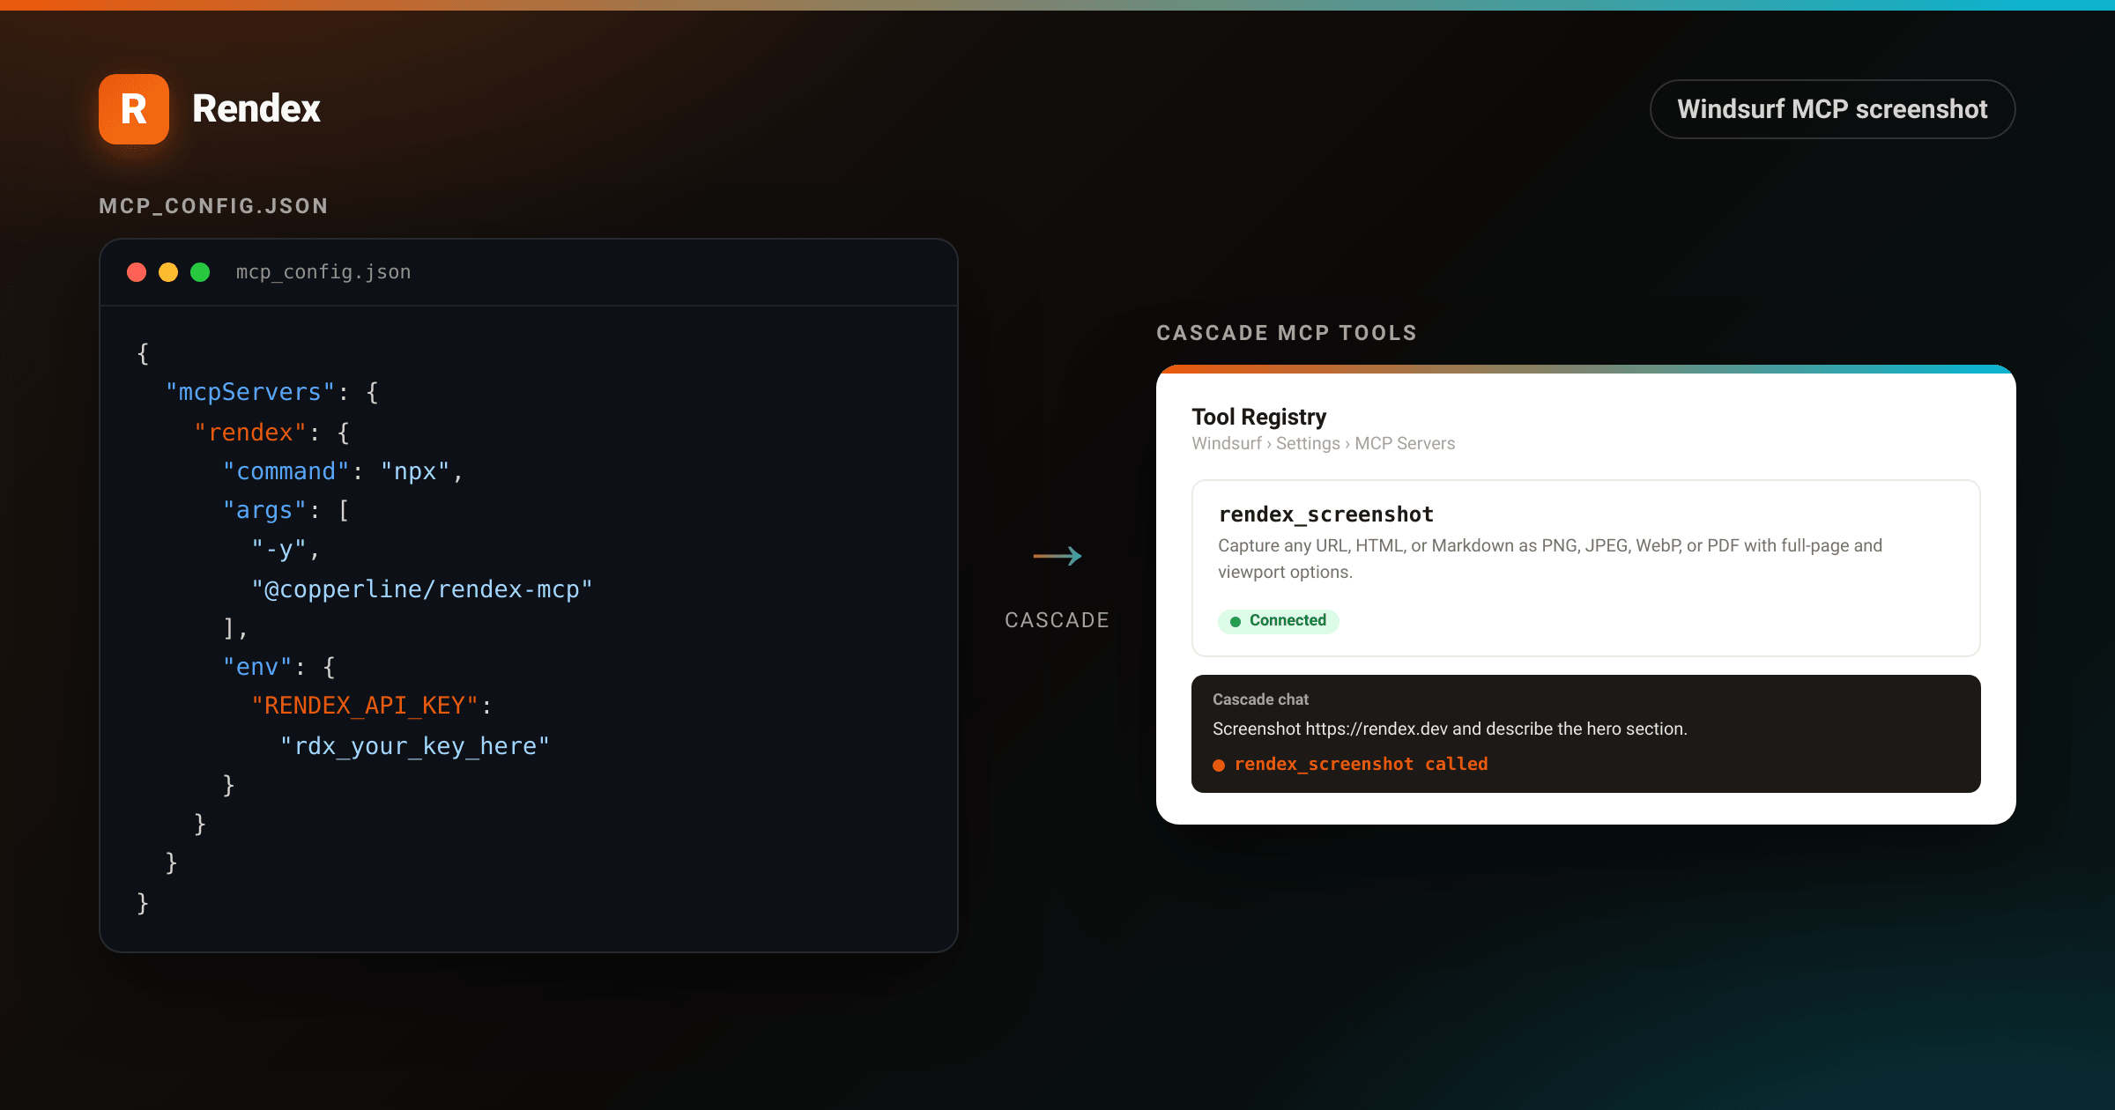
Task: Click the Windsurf MCP screenshot badge
Action: 1832,109
